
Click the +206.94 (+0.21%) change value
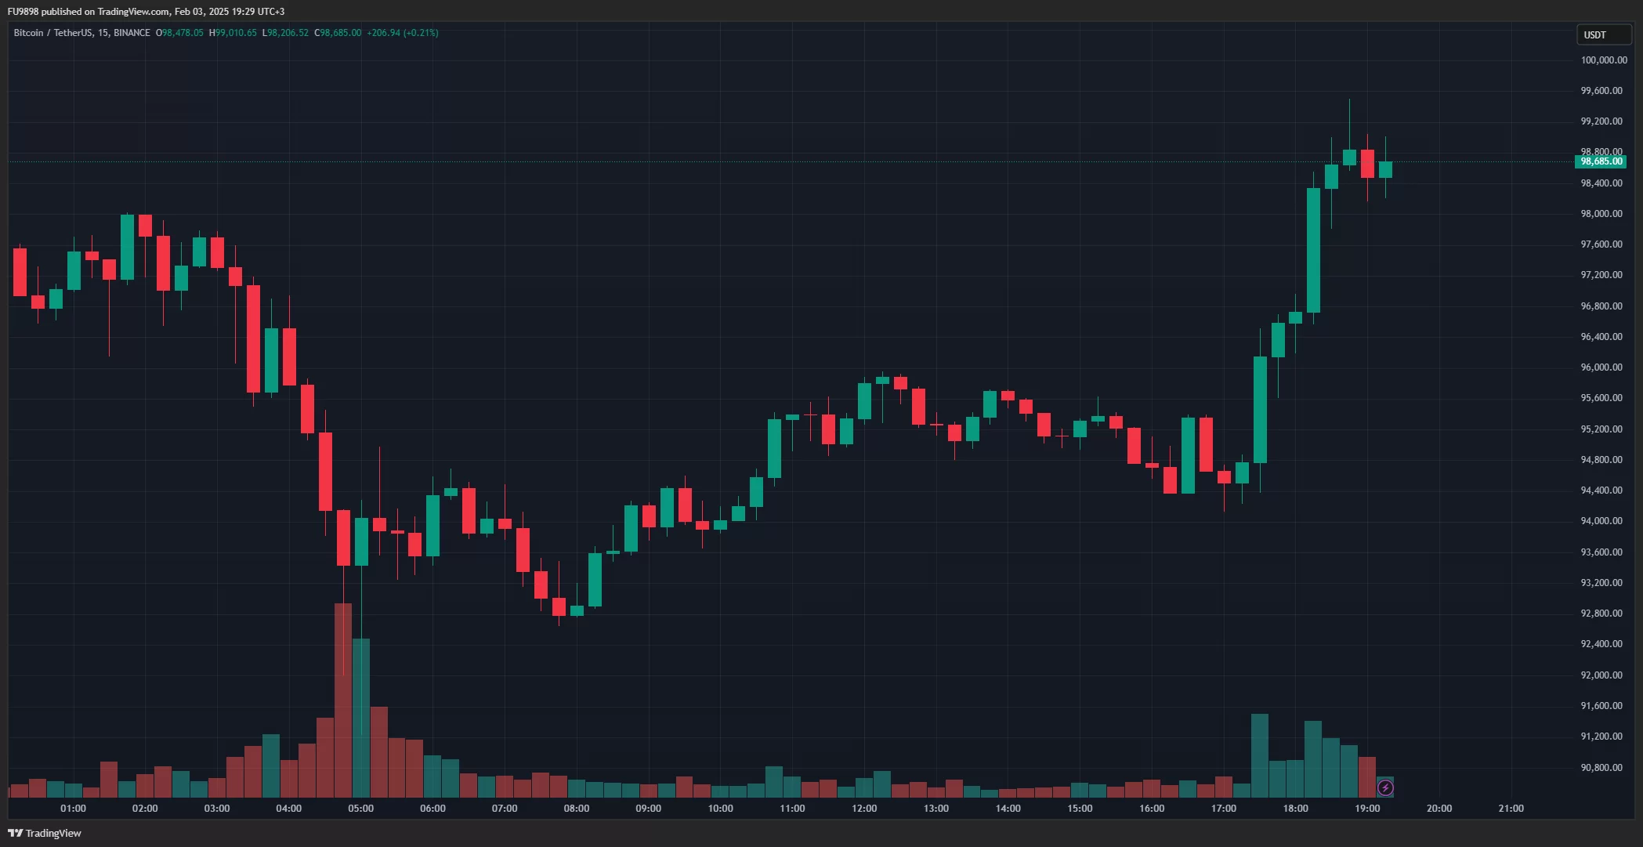click(402, 33)
